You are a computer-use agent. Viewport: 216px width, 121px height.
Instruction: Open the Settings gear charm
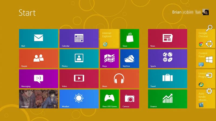click(x=209, y=91)
